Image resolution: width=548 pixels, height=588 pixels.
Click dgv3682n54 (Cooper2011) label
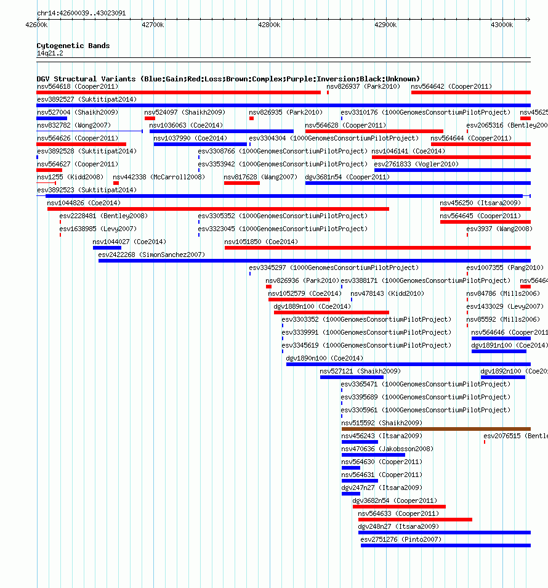(x=395, y=500)
